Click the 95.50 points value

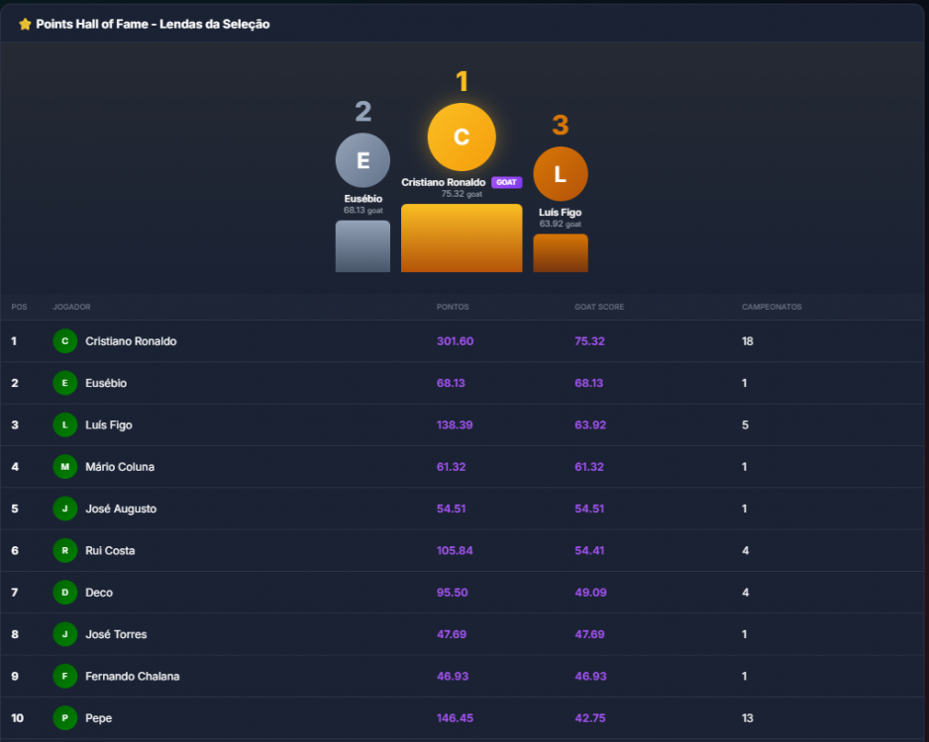tap(452, 593)
